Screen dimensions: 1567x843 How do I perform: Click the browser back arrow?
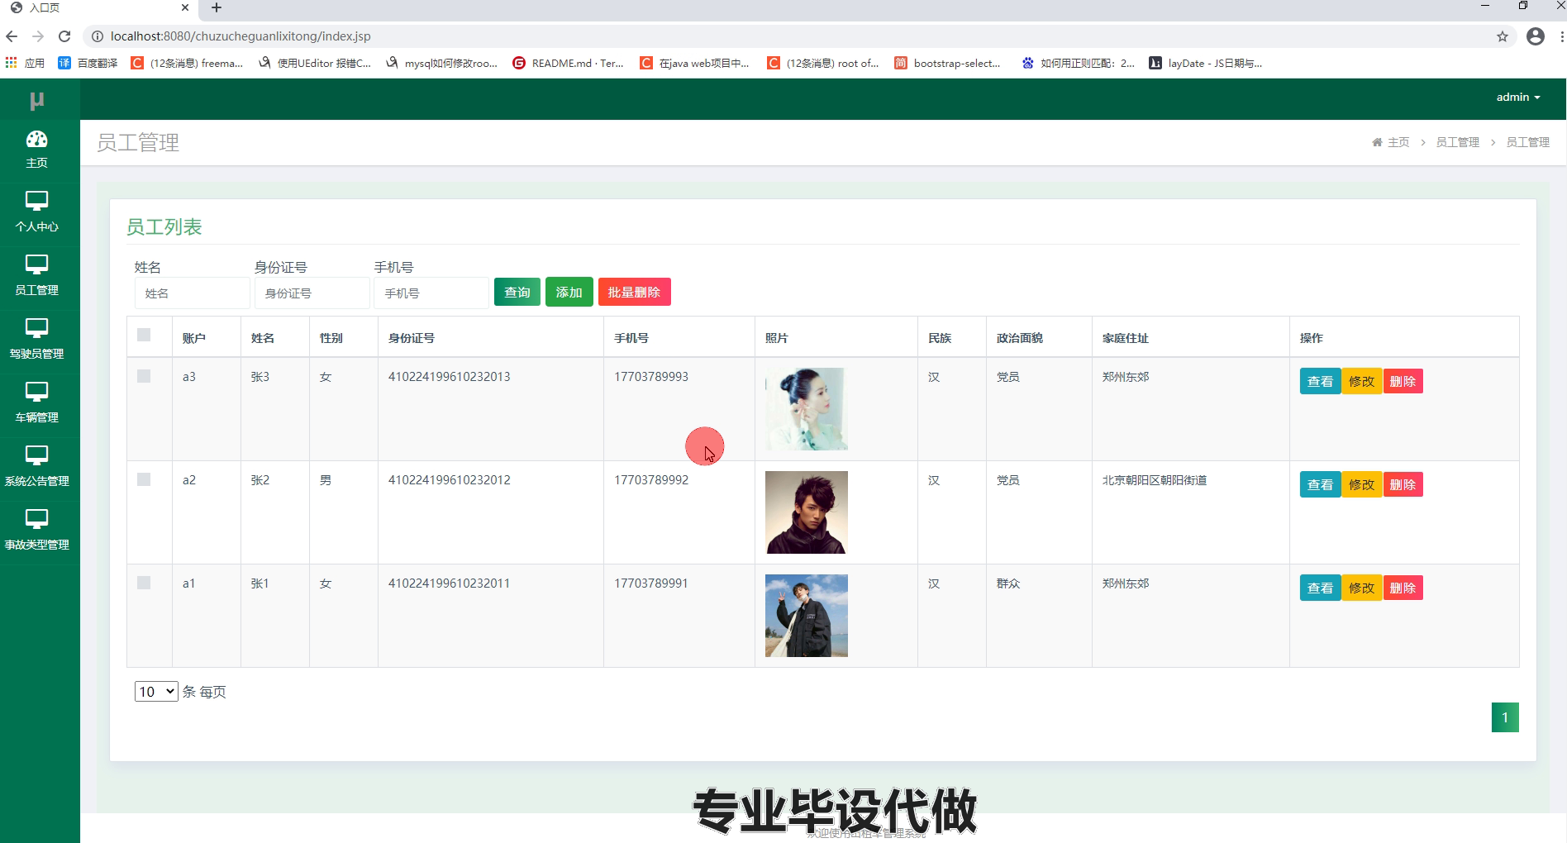(12, 36)
